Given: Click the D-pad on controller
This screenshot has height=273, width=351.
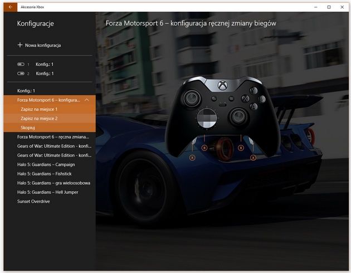Looking at the screenshot, I should point(207,118).
